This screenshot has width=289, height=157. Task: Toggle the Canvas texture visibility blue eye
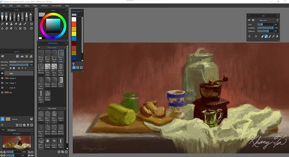point(2,119)
